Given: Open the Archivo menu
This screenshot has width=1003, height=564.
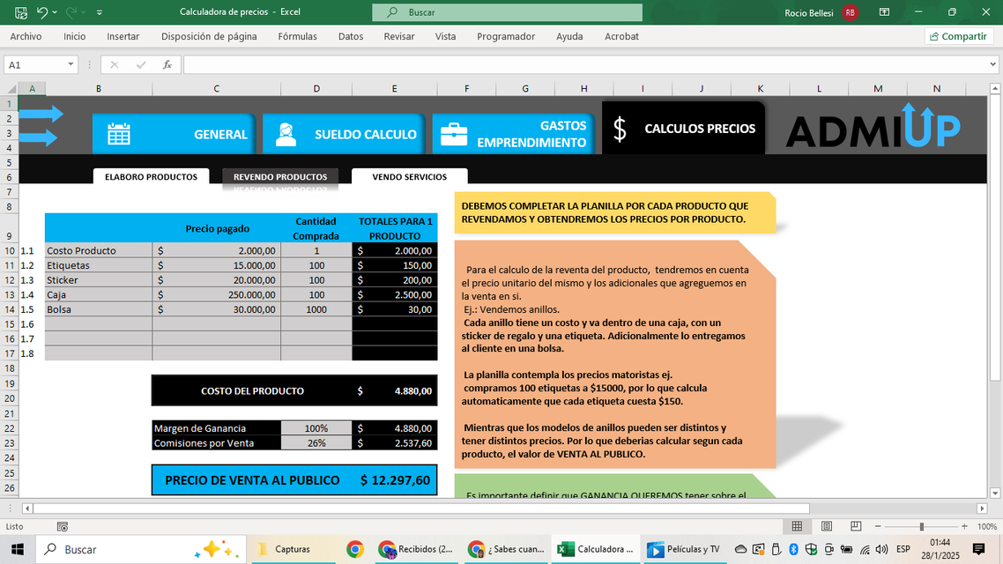Looking at the screenshot, I should (26, 36).
